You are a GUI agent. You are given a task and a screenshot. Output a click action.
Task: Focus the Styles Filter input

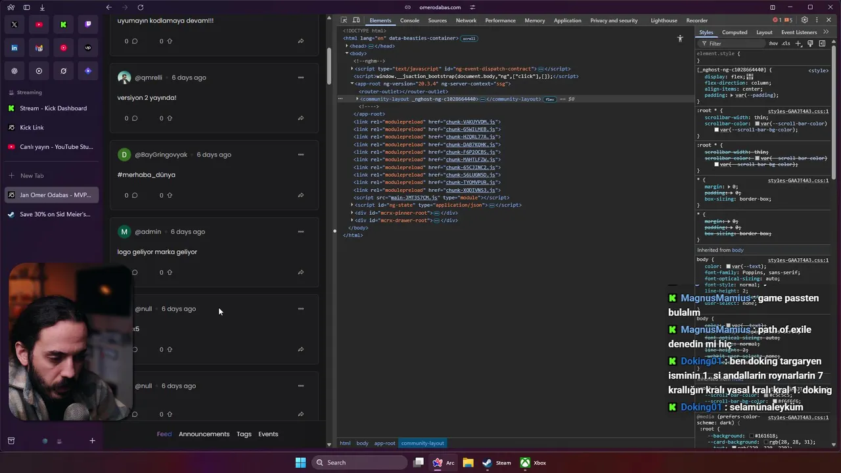point(733,43)
